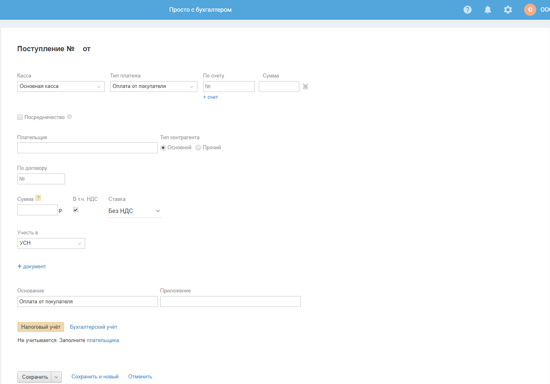Open the Учесть в dropdown
The height and width of the screenshot is (384, 550).
pos(51,243)
